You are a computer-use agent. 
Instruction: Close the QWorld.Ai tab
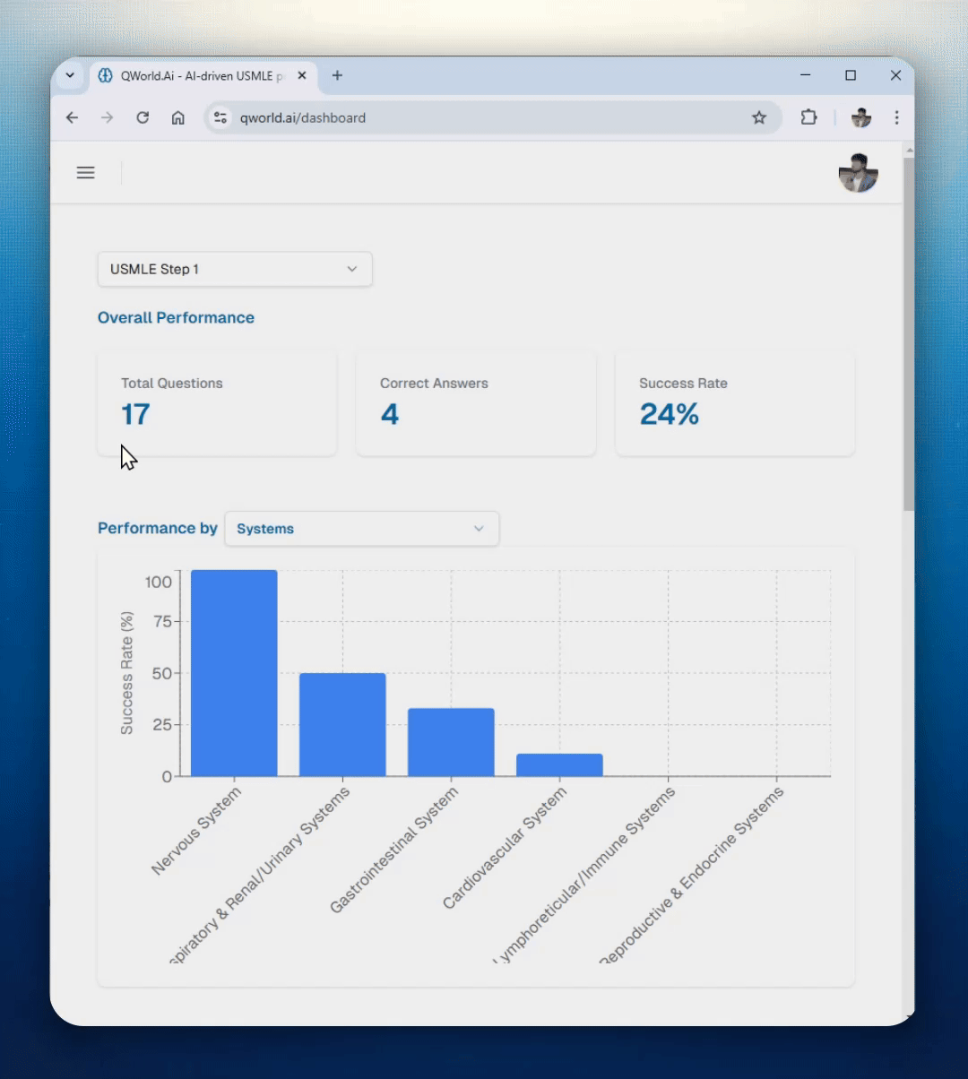coord(302,76)
